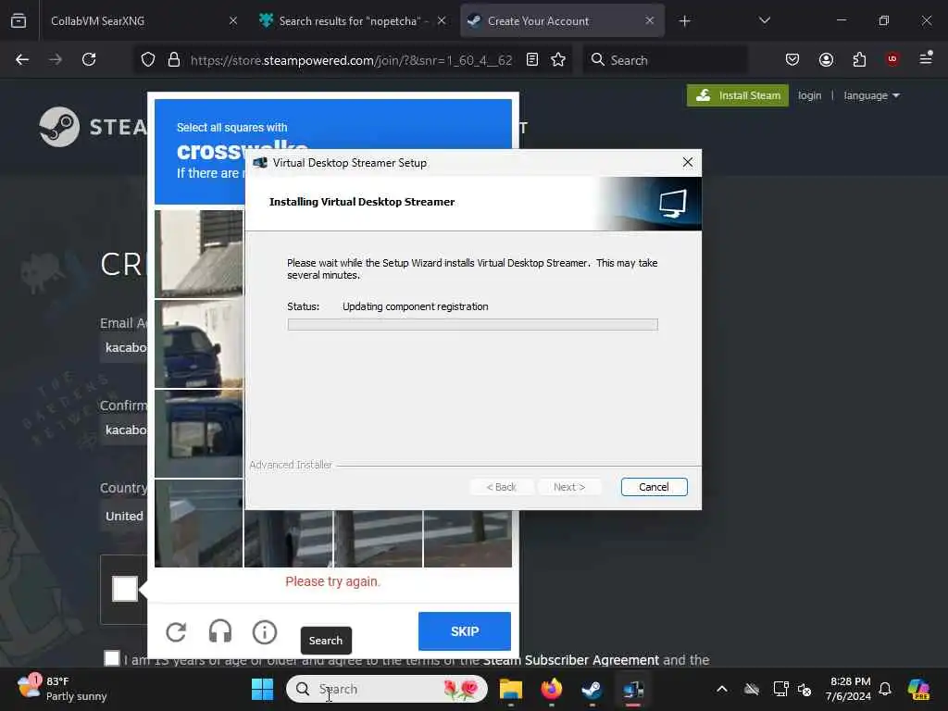Open the Firefox account icon

click(826, 59)
